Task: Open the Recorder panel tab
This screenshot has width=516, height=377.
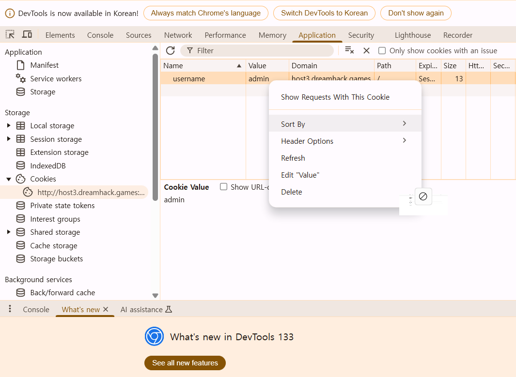Action: point(458,35)
